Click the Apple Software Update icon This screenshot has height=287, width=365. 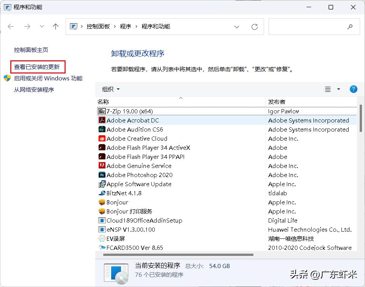102,184
